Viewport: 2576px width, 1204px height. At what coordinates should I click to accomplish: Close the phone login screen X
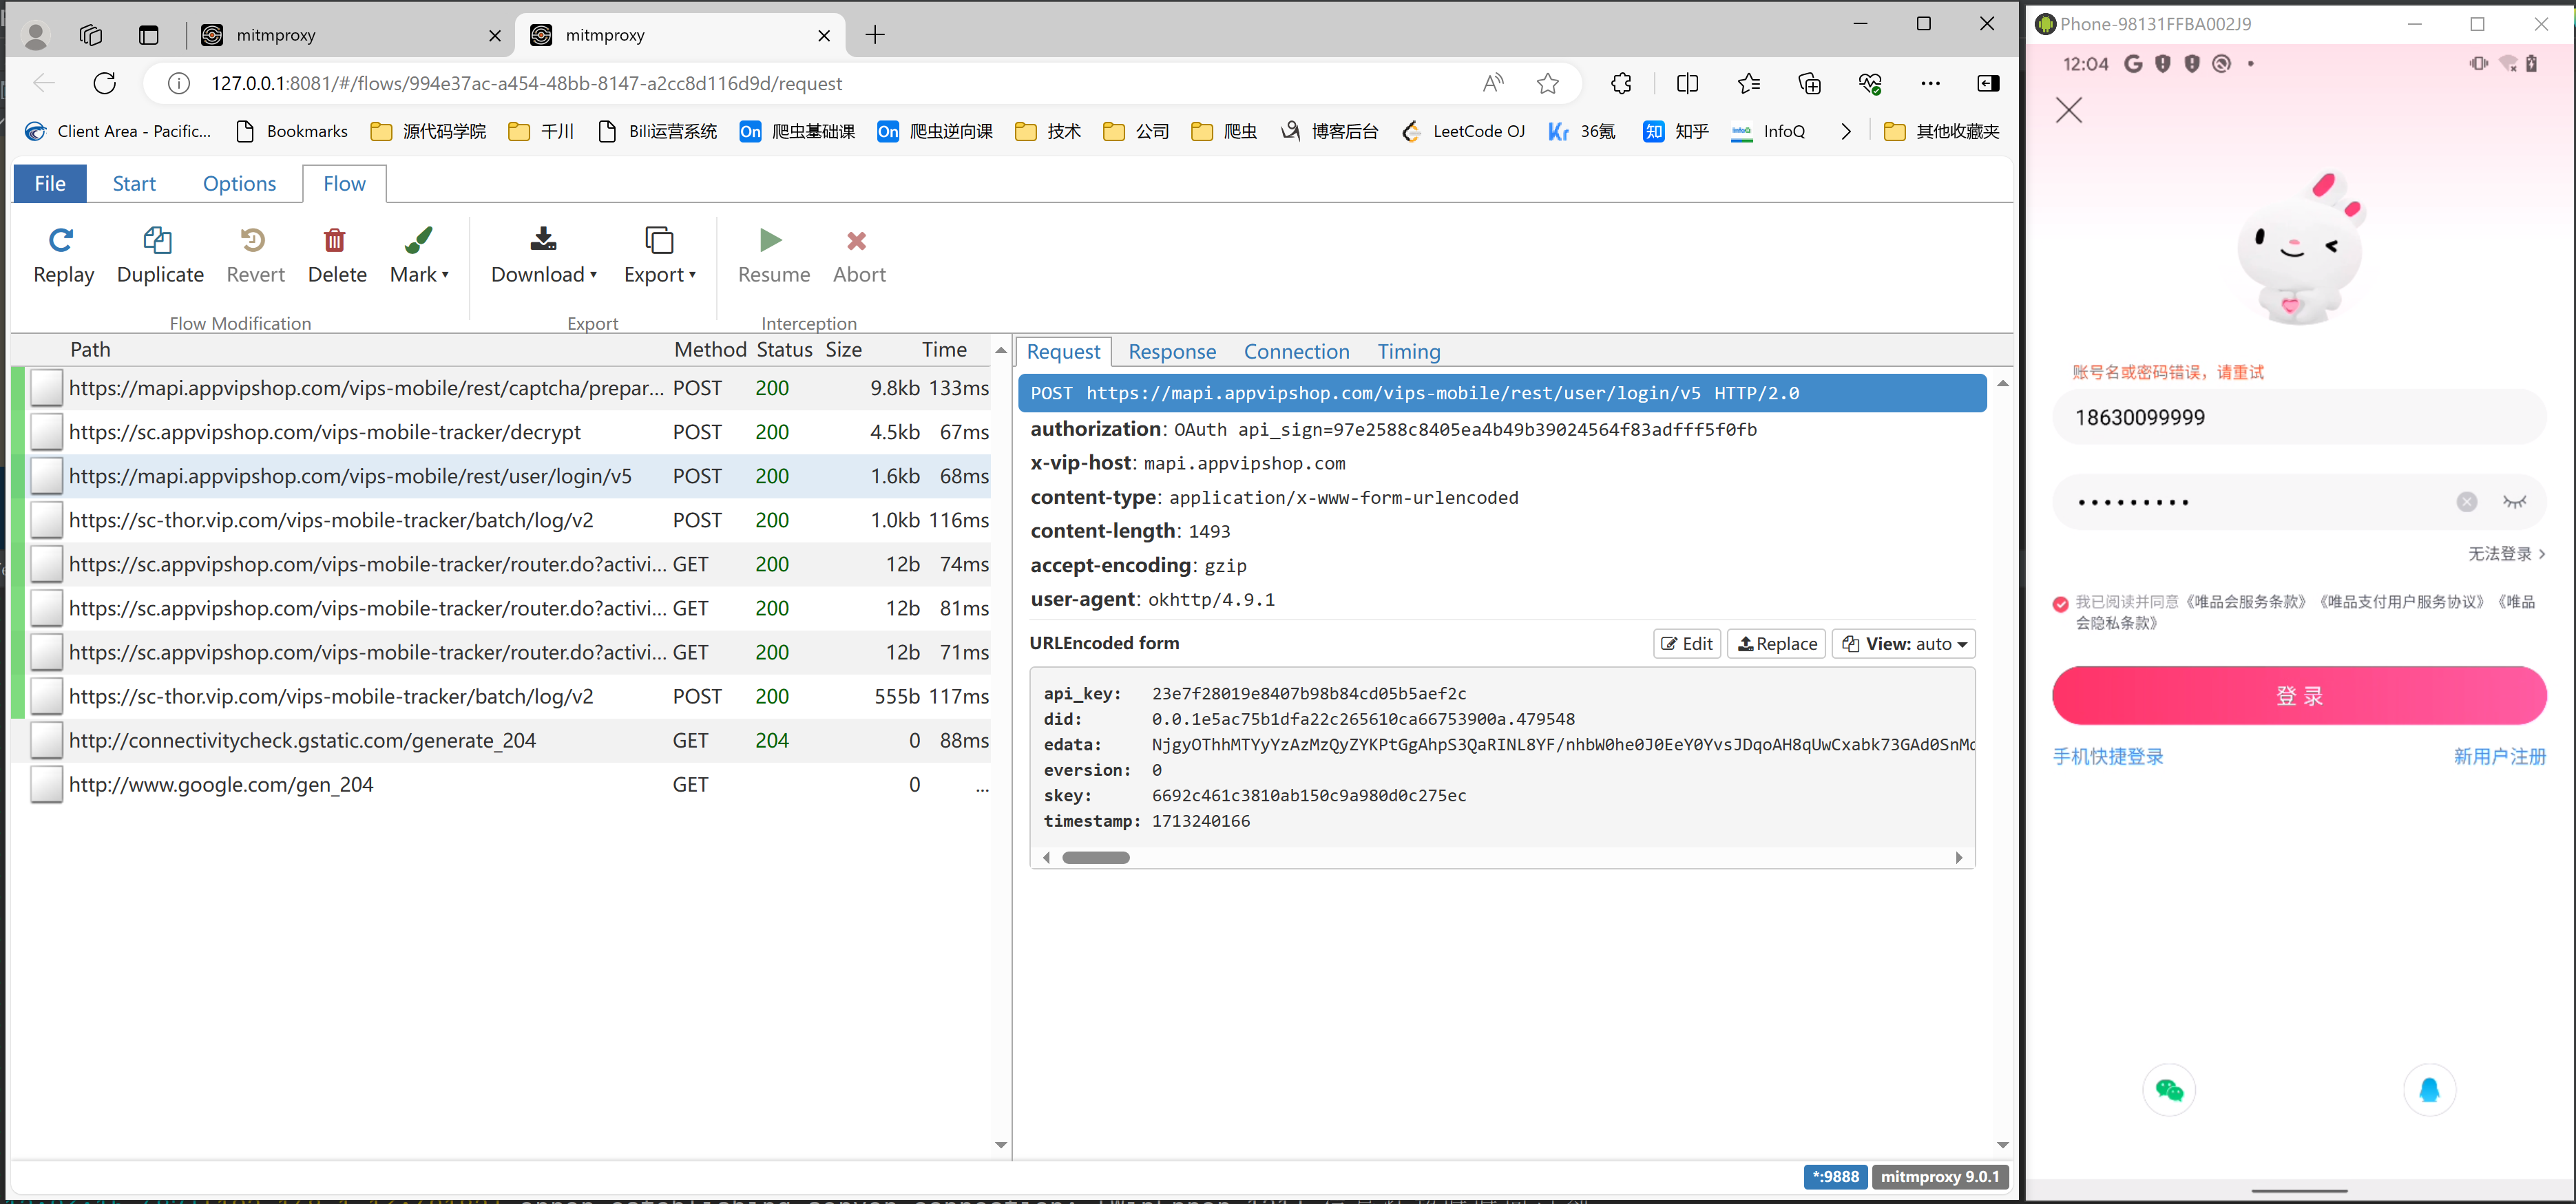[2068, 109]
